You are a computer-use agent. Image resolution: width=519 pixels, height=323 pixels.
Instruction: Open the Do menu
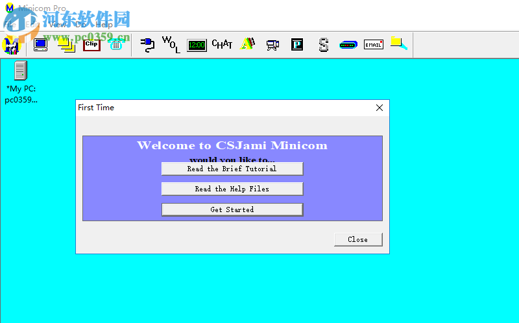80,25
